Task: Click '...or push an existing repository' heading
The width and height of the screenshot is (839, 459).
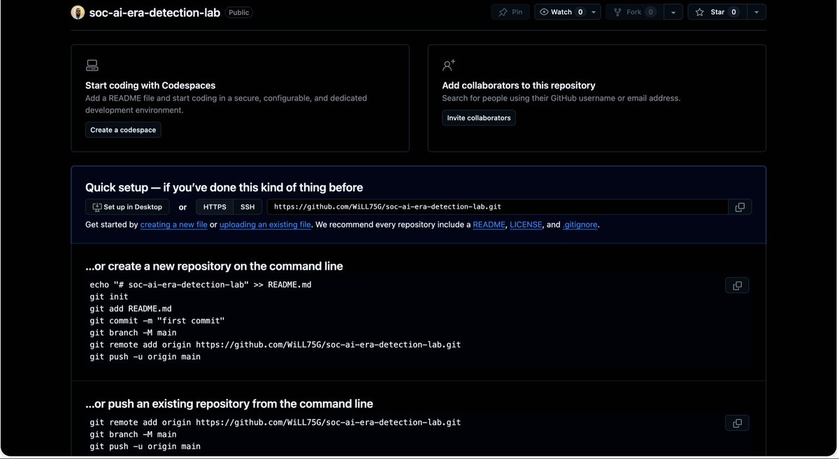Action: 229,404
